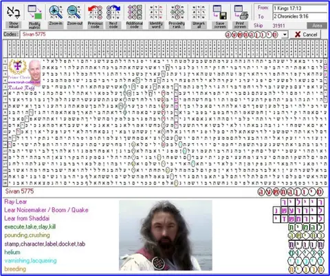The height and width of the screenshot is (276, 330).
Task: Click the Richard Ruff portrait logo in matrix
Action: [25, 75]
